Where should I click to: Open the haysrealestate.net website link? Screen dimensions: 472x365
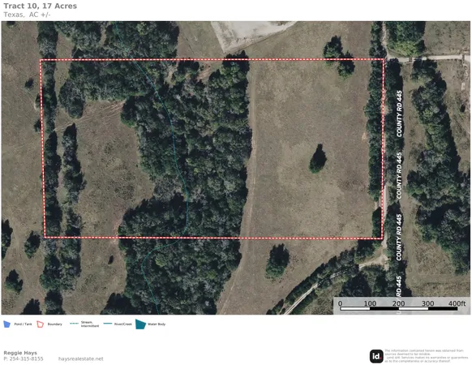click(80, 359)
